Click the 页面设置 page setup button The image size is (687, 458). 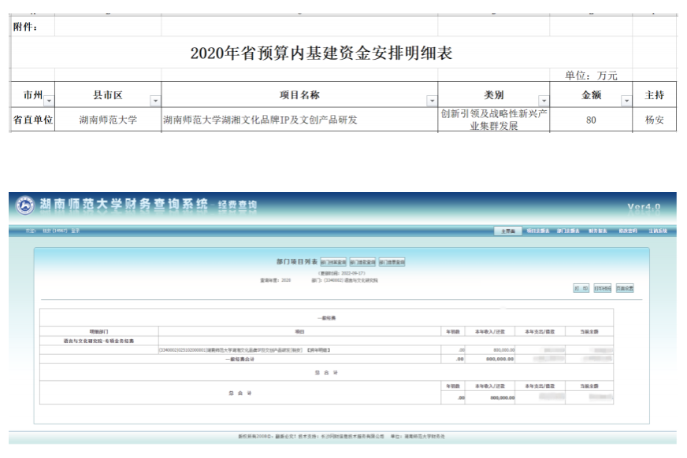(625, 289)
